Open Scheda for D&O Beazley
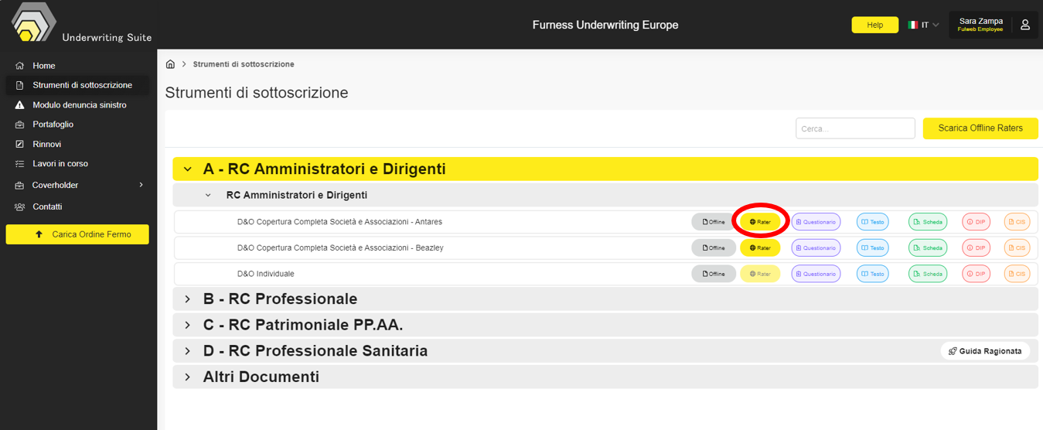Image resolution: width=1043 pixels, height=430 pixels. tap(927, 248)
